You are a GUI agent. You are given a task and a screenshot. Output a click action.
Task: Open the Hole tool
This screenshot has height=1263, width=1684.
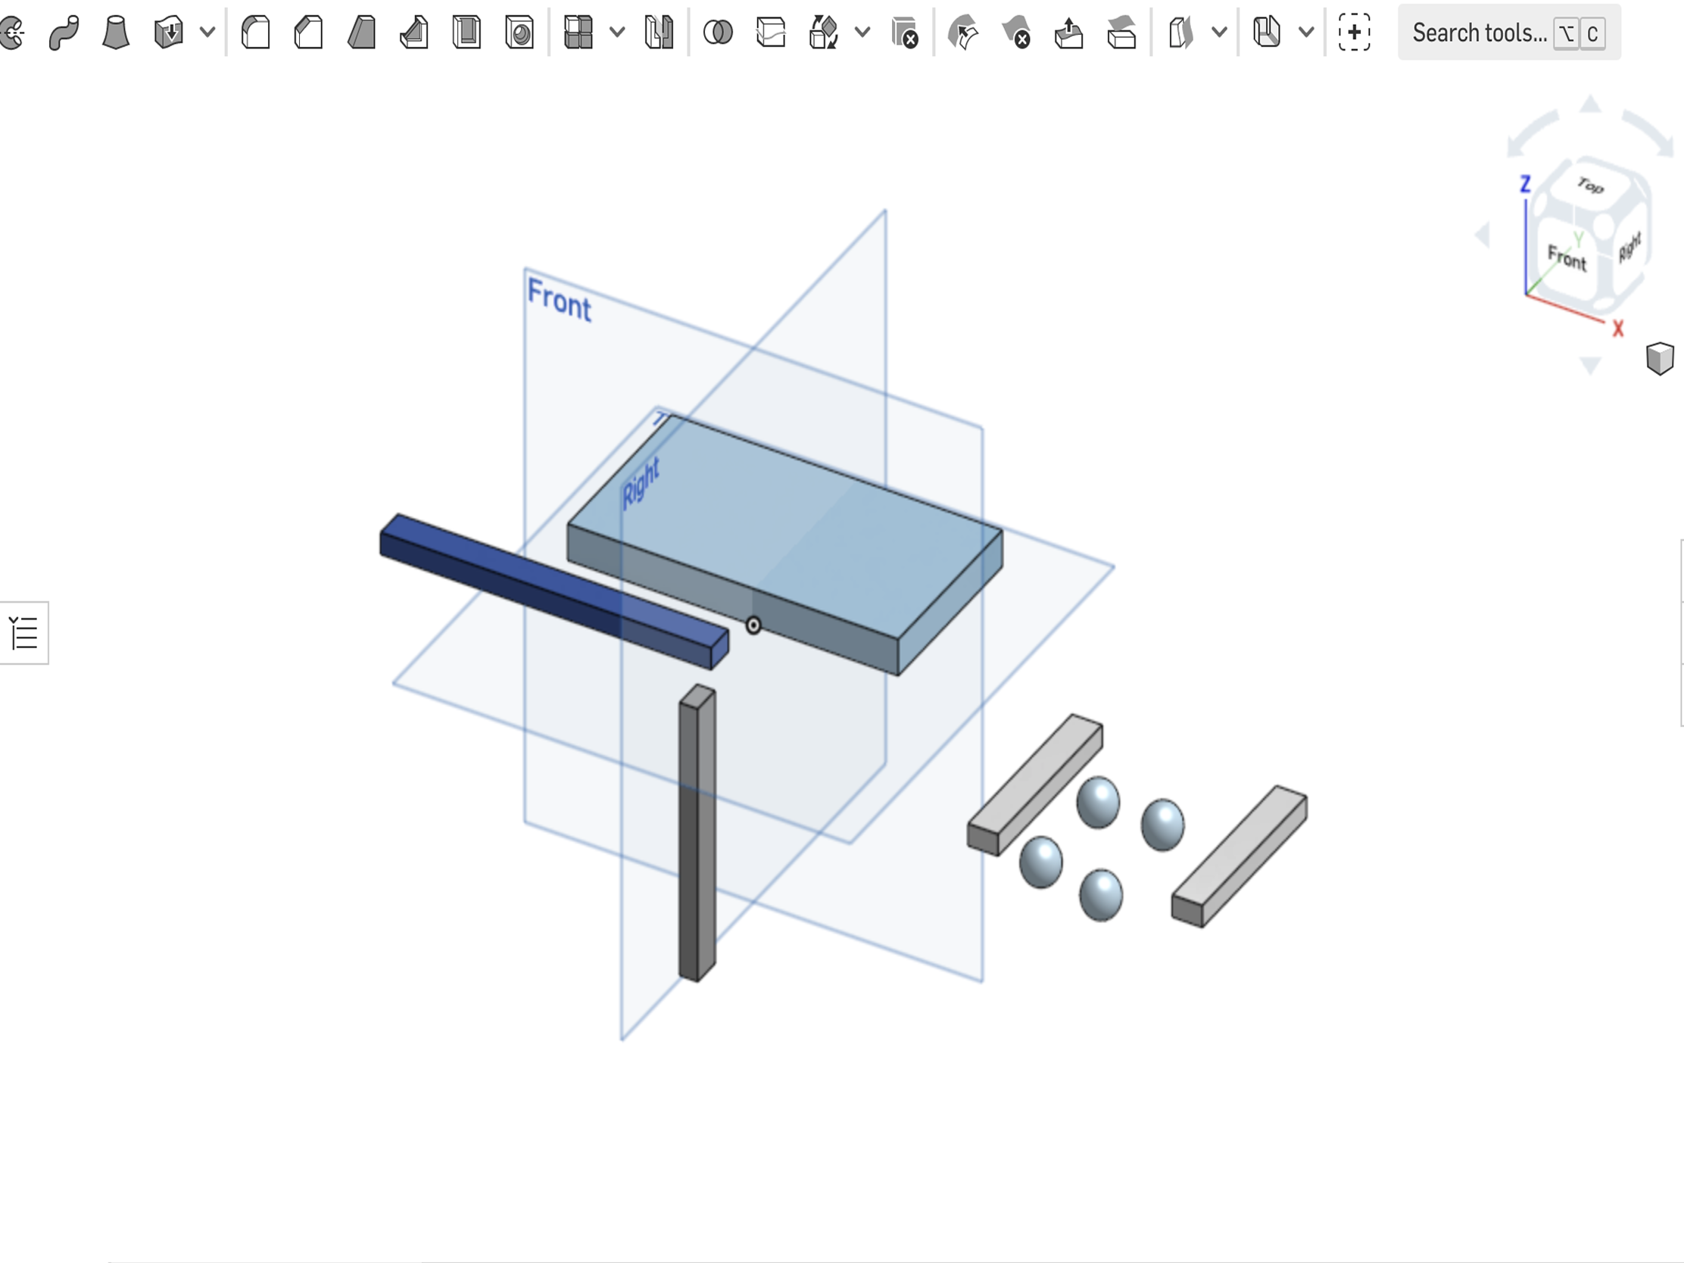(519, 33)
